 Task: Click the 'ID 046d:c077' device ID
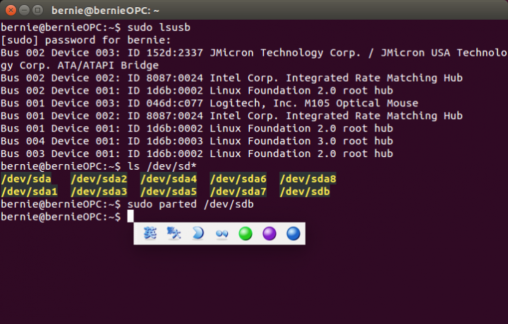click(165, 103)
